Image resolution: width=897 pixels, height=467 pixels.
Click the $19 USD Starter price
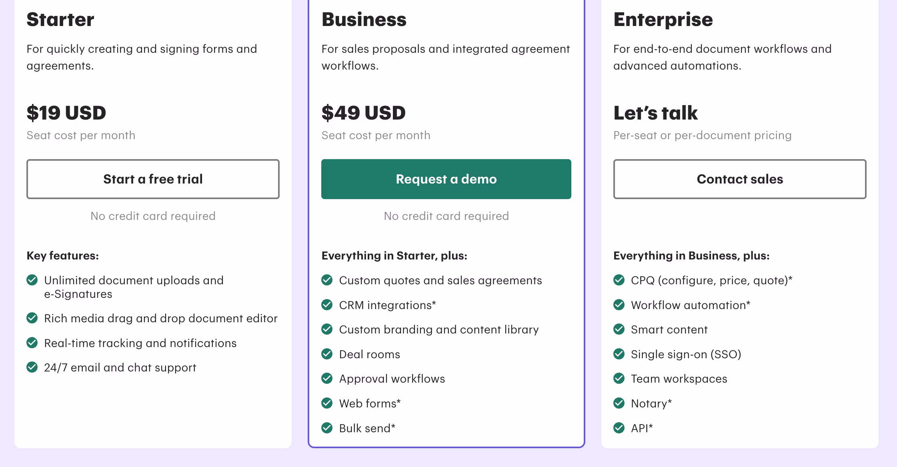point(66,113)
